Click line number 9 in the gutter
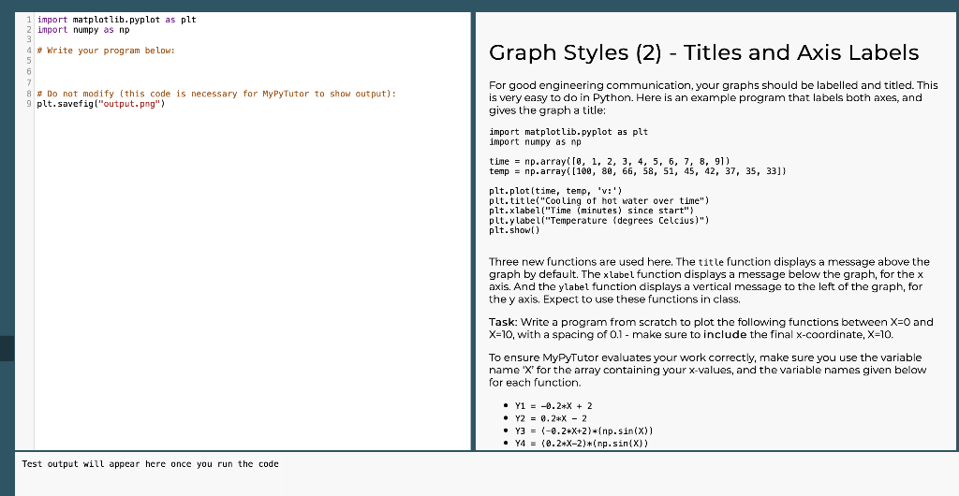The image size is (959, 496). pos(29,104)
